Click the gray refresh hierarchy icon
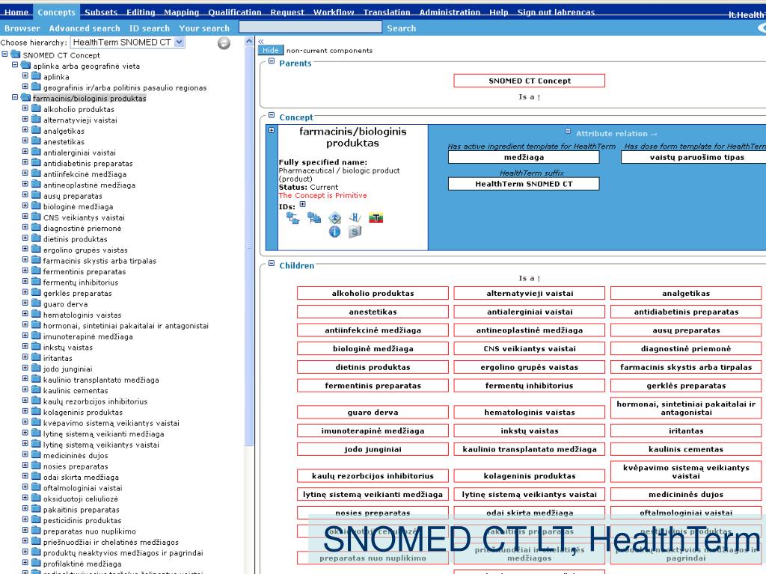Image resolution: width=766 pixels, height=574 pixels. [224, 43]
